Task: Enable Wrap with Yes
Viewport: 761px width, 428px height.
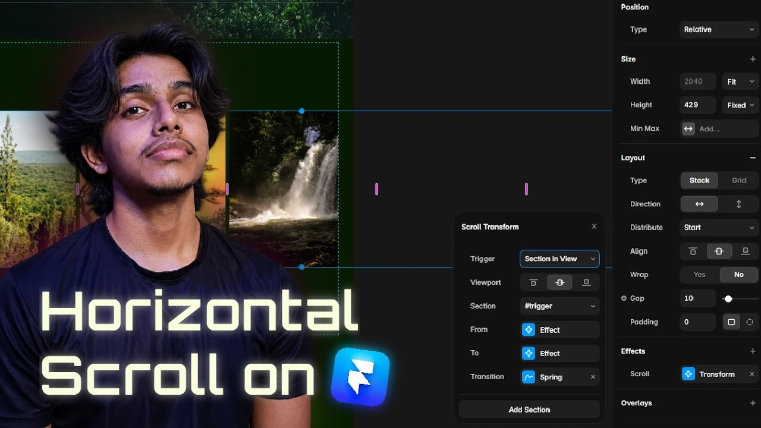Action: click(700, 275)
